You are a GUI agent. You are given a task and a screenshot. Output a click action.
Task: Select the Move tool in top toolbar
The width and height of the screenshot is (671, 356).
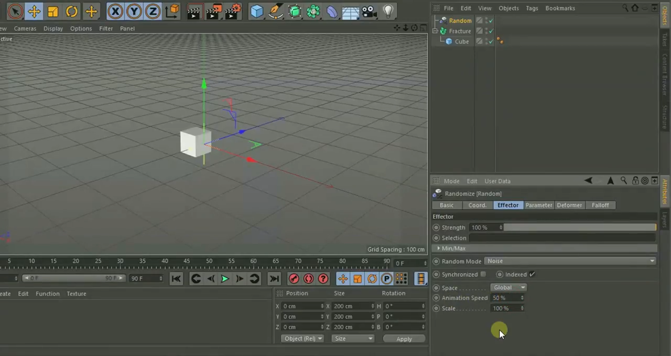click(34, 11)
